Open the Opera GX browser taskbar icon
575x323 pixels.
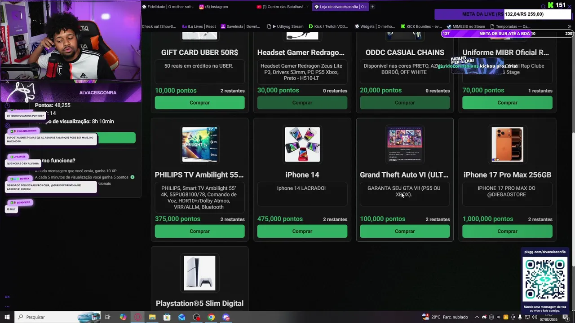tap(137, 317)
